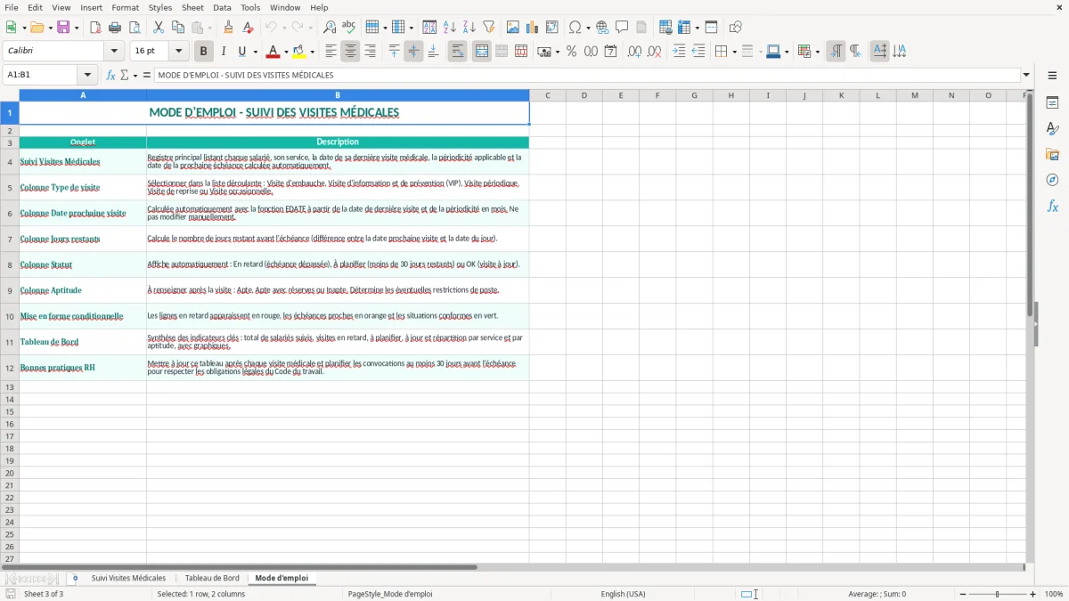
Task: Open the sidebar Styles deck
Action: tap(1052, 129)
